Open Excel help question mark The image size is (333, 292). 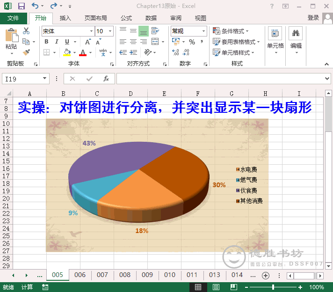[x=272, y=6]
